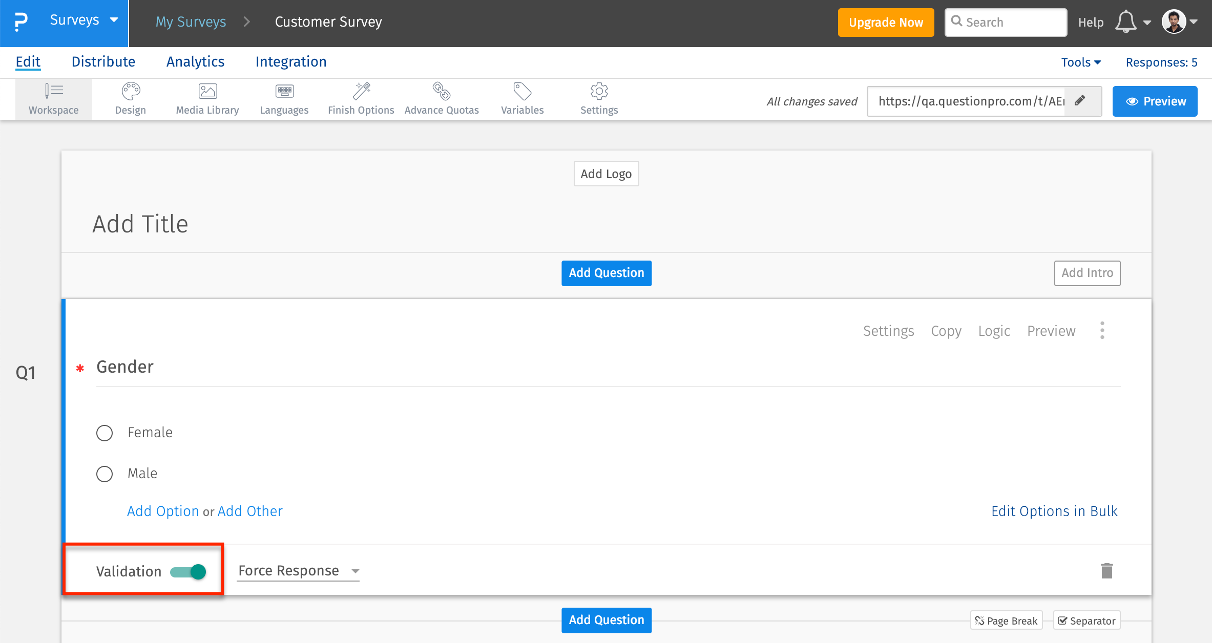
Task: Expand the Force Response dropdown
Action: (x=299, y=571)
